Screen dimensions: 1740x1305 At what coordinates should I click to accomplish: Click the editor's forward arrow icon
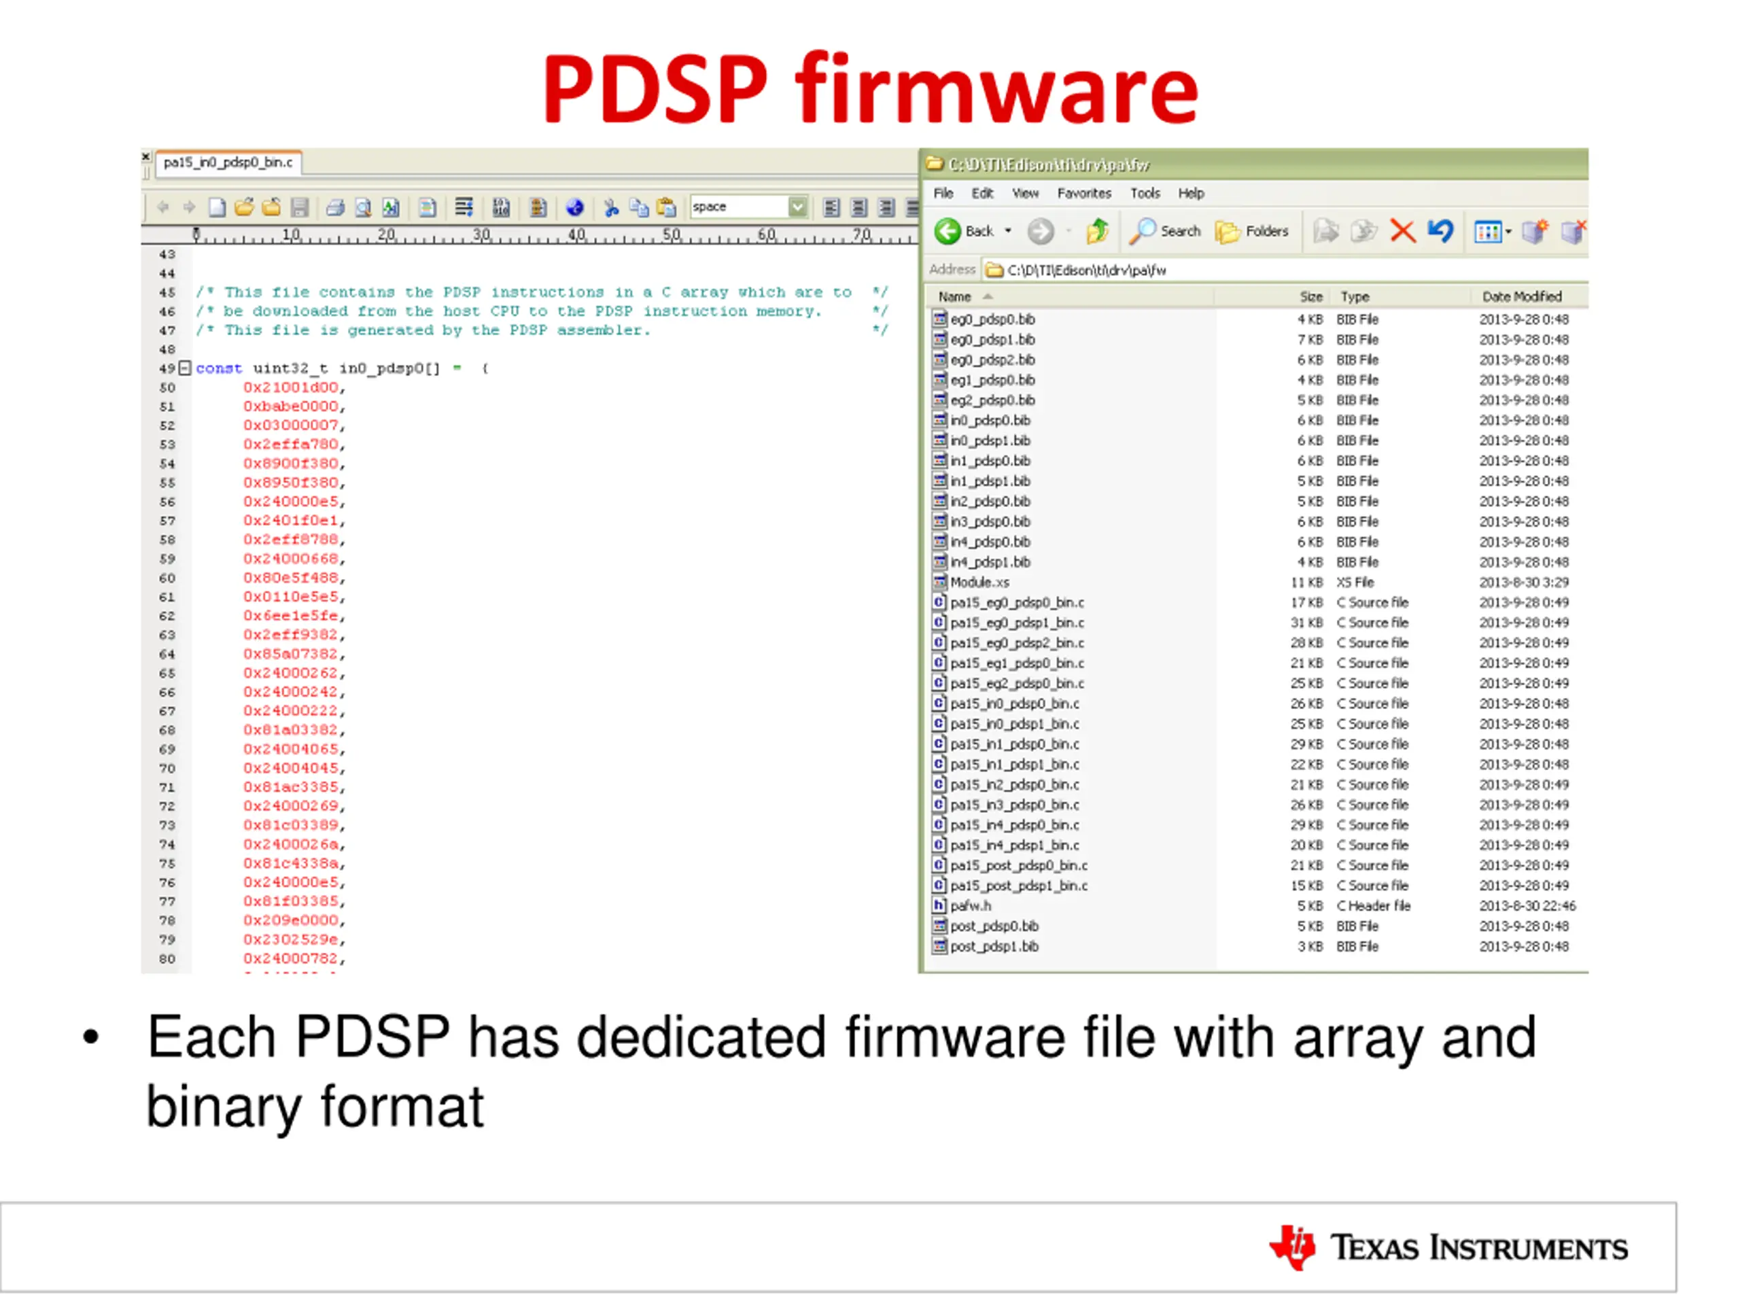pos(190,208)
